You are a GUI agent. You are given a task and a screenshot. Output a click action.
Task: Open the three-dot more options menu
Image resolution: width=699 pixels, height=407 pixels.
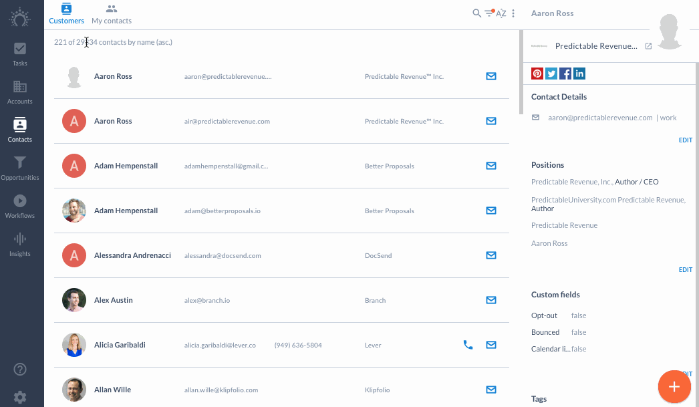(x=513, y=13)
